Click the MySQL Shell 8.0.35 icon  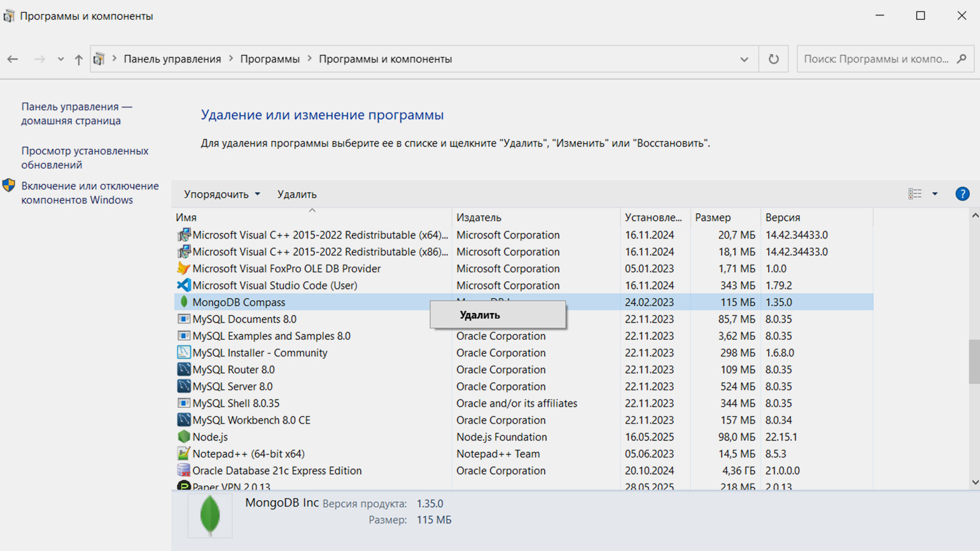[x=184, y=403]
